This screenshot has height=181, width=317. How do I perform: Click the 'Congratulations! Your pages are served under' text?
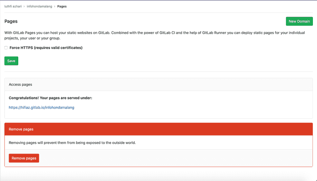click(50, 98)
